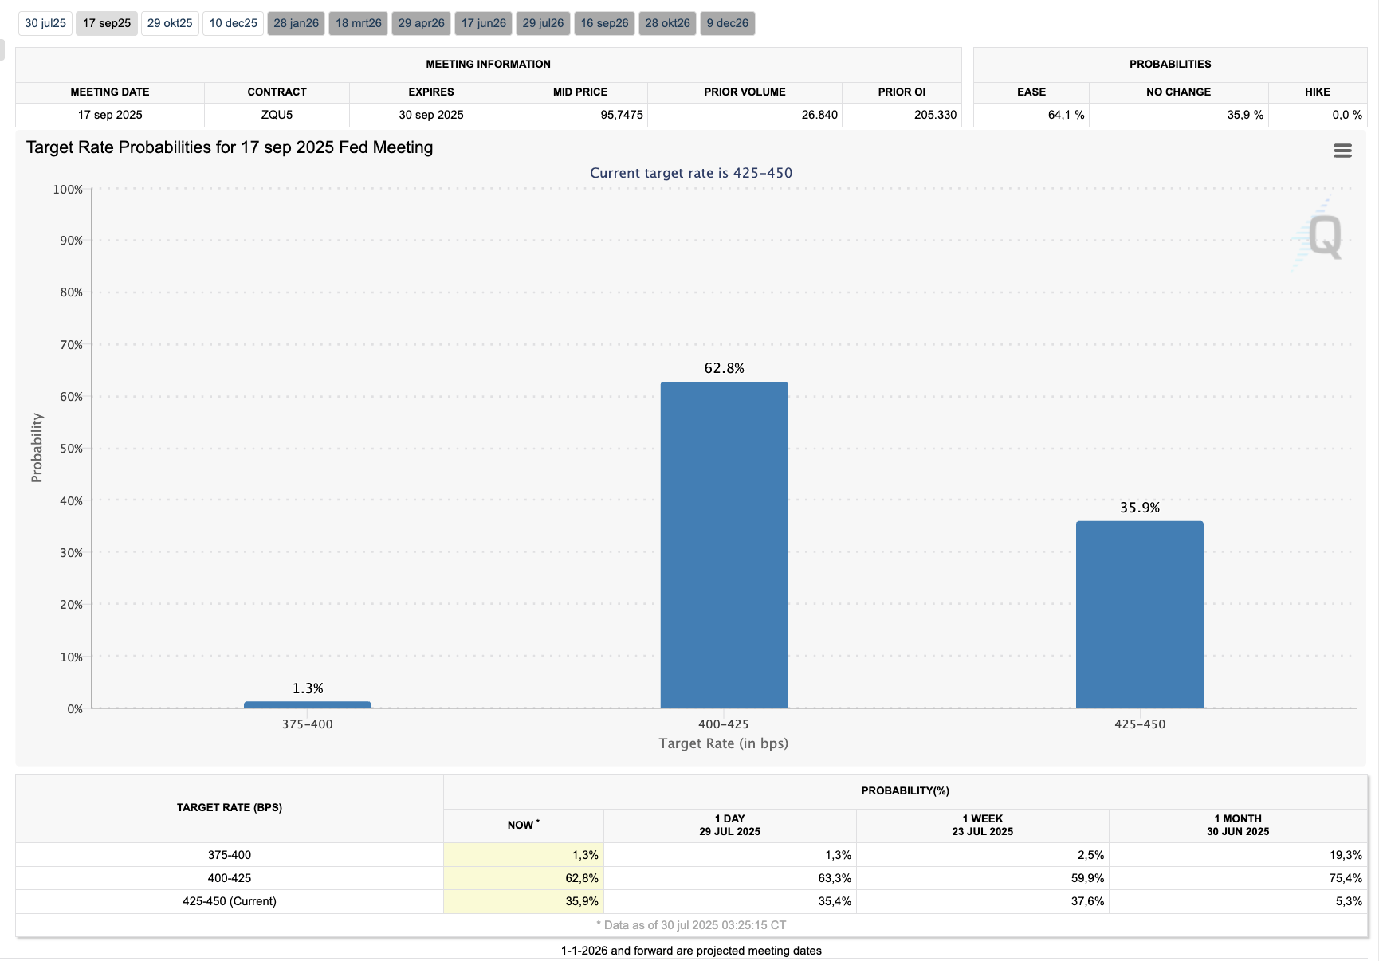The image size is (1379, 961).
Task: Select the 17 sep25 meeting tab
Action: click(x=107, y=23)
